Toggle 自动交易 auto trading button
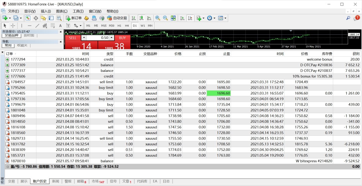Viewport: 362px width, 186px height. pos(117,18)
